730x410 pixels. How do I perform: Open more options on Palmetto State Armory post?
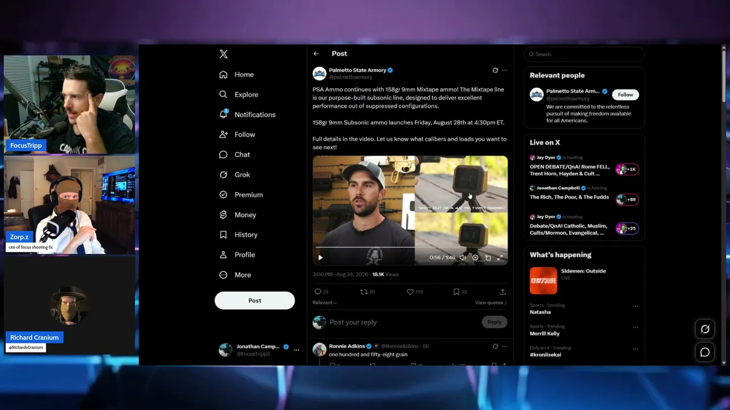[x=504, y=71]
